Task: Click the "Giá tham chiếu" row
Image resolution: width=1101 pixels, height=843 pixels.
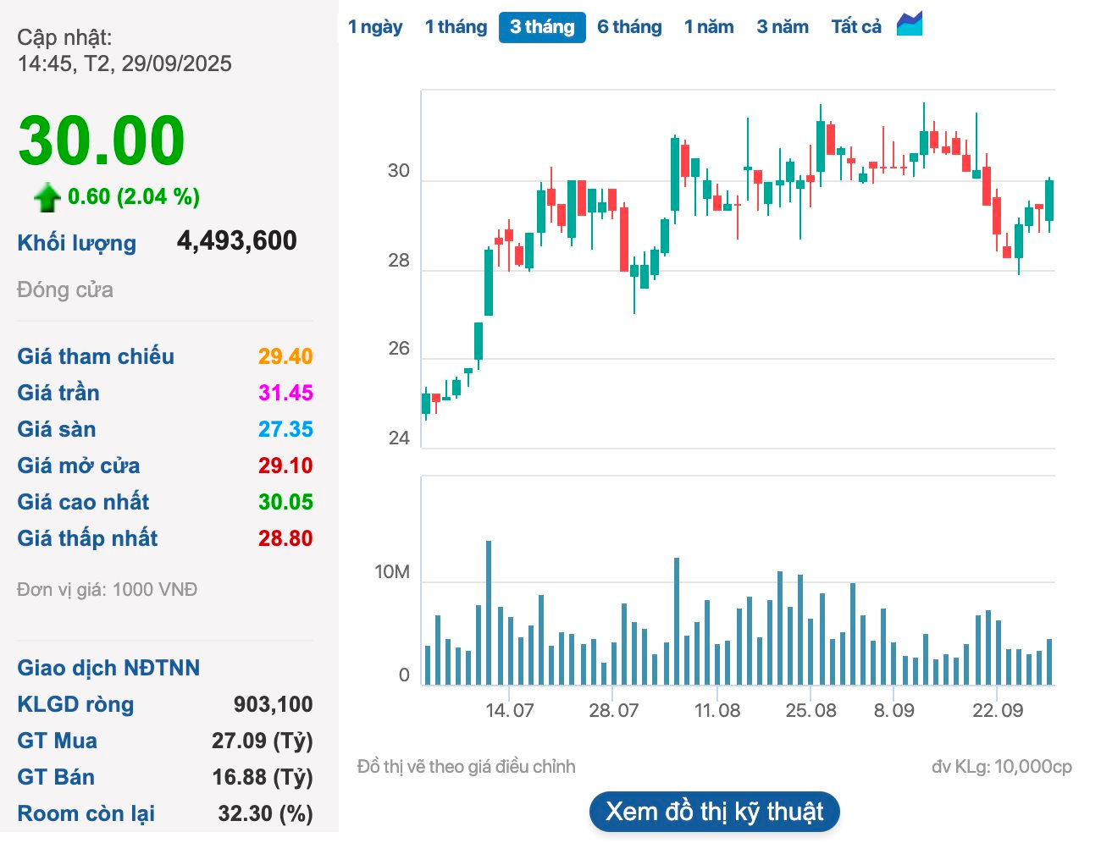Action: pos(96,356)
